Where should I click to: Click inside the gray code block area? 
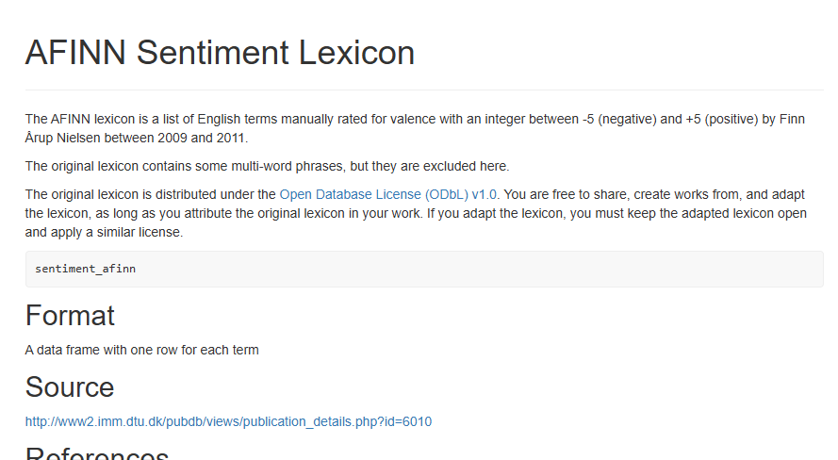pyautogui.click(x=471, y=269)
